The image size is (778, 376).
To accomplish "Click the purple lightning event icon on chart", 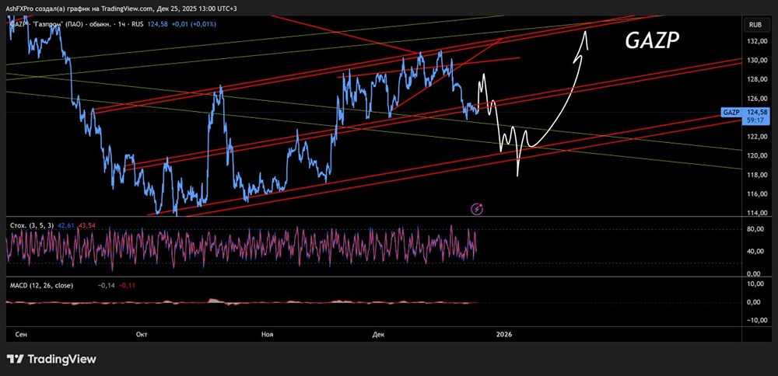I will point(477,209).
